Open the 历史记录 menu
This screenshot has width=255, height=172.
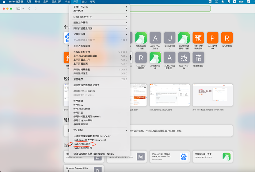pos(56,2)
